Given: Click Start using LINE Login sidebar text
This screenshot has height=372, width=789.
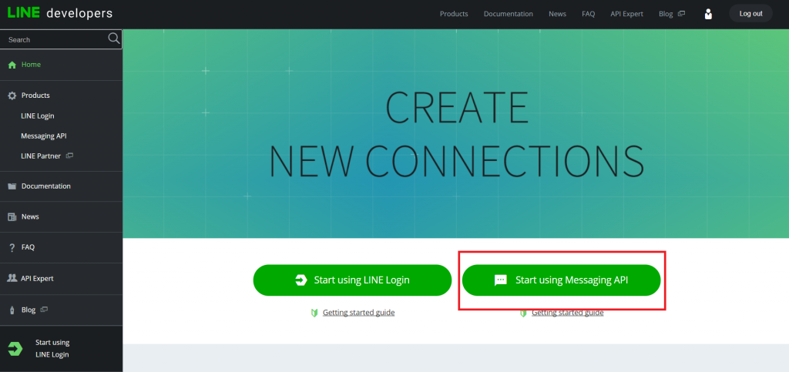Looking at the screenshot, I should click(52, 348).
